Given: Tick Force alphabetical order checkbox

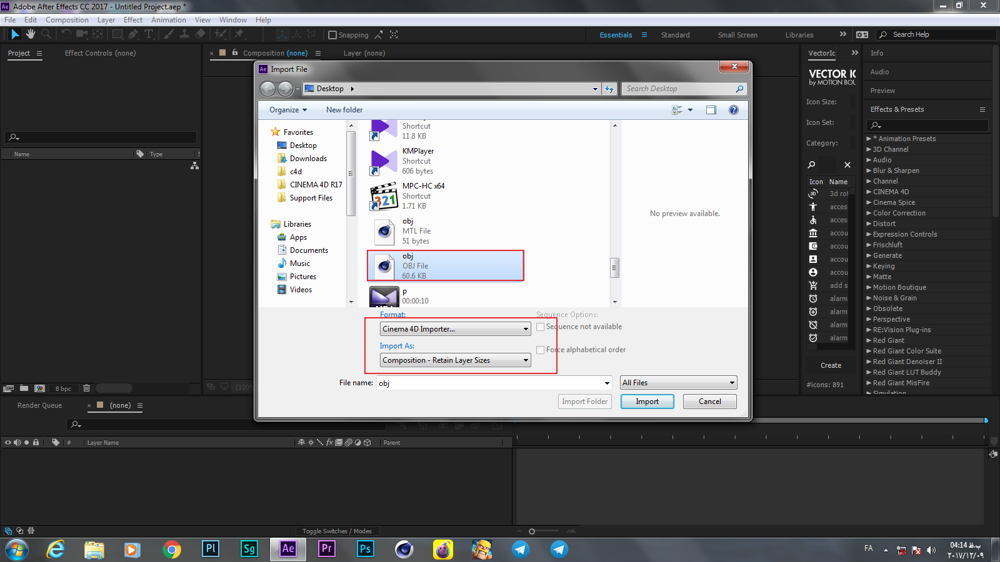Looking at the screenshot, I should click(541, 350).
